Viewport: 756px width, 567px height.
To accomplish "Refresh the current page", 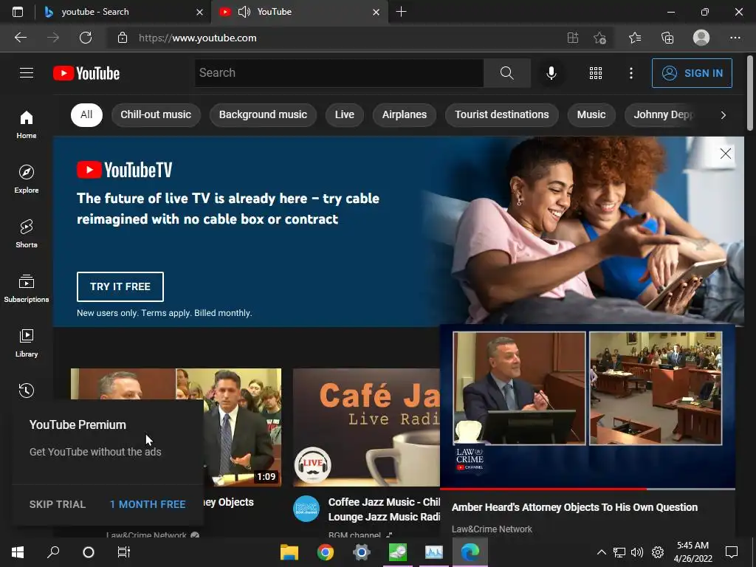I will point(86,38).
